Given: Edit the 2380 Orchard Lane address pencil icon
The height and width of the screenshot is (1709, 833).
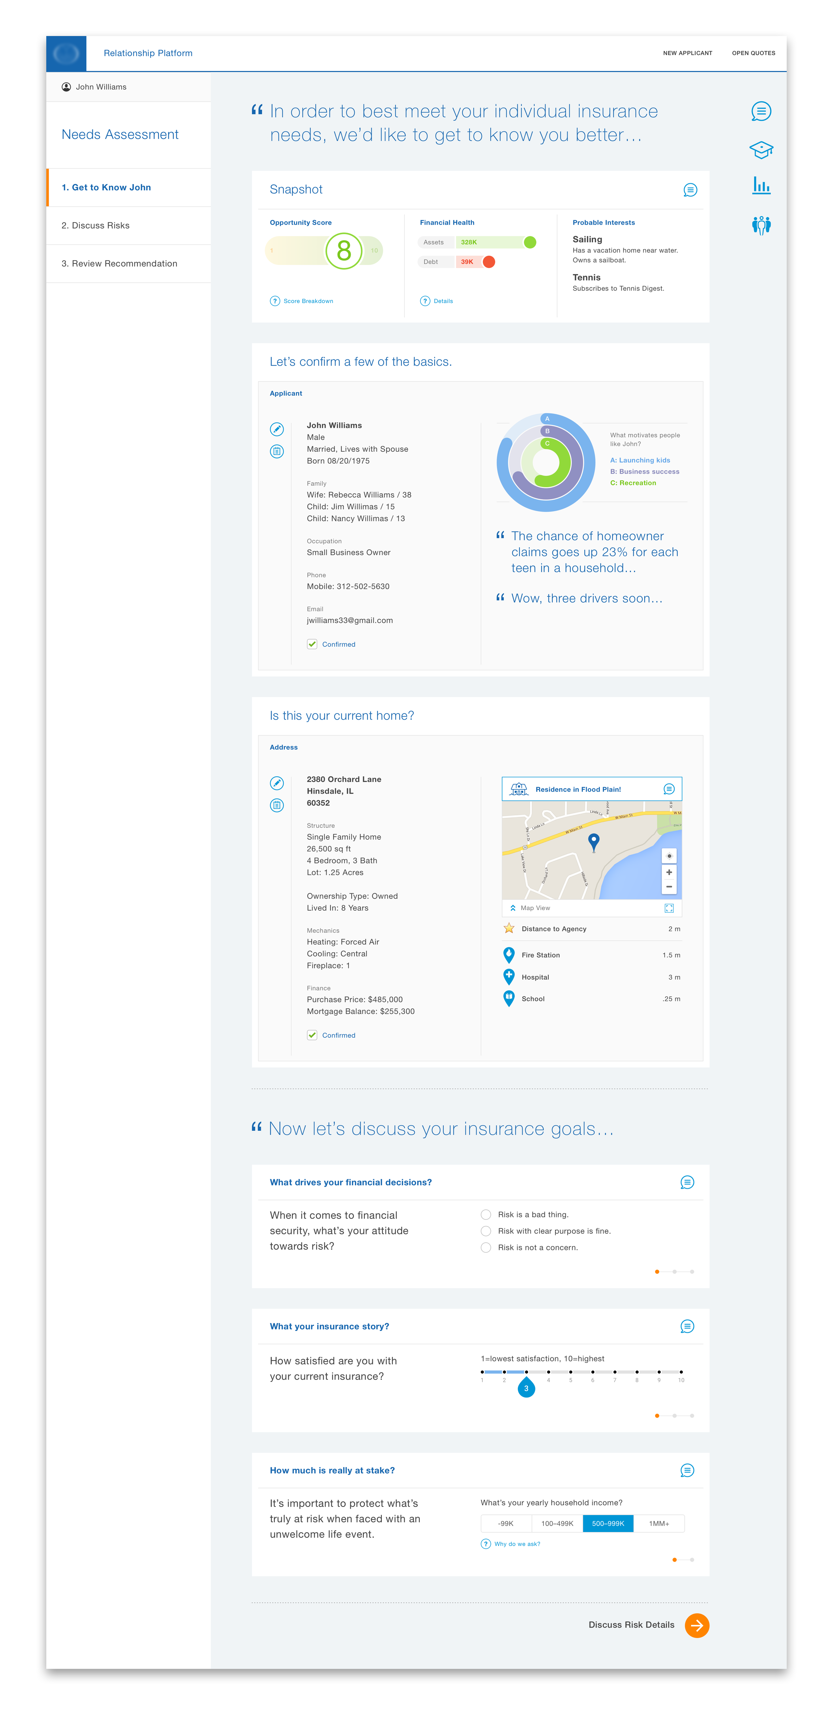Looking at the screenshot, I should coord(277,783).
